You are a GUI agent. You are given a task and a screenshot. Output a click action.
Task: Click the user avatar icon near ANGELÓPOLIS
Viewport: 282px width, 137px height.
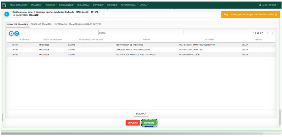[260, 5]
